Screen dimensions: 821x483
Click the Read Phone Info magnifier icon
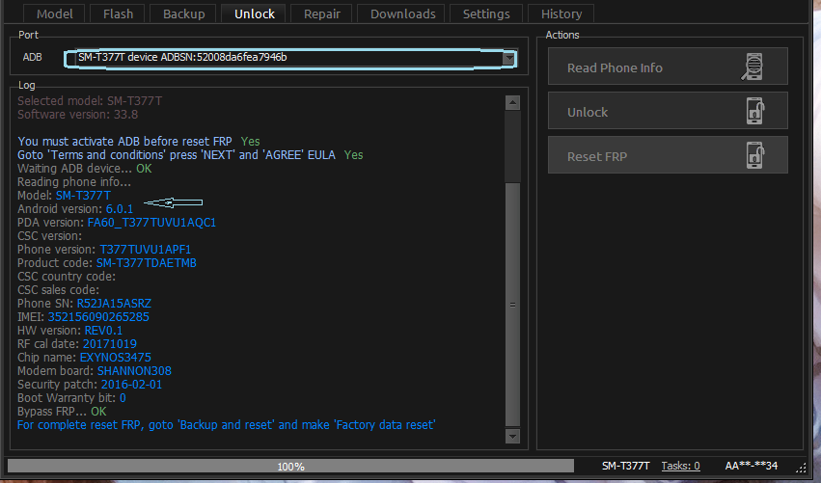(753, 67)
